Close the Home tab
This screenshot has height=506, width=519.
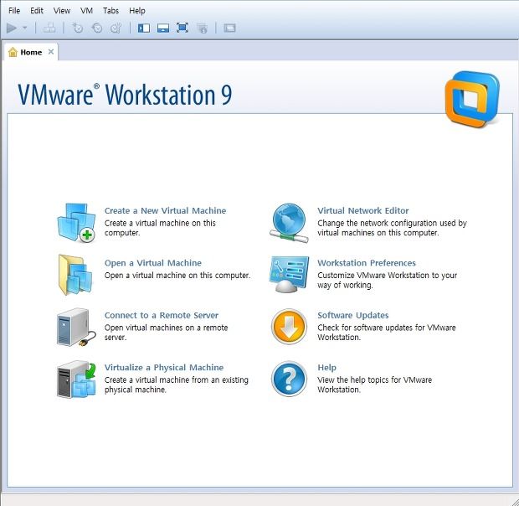coord(50,52)
